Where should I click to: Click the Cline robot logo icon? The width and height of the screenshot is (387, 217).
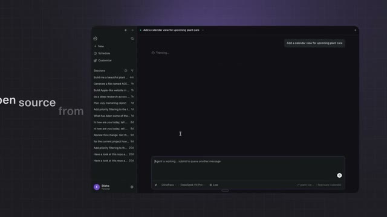coord(96,39)
